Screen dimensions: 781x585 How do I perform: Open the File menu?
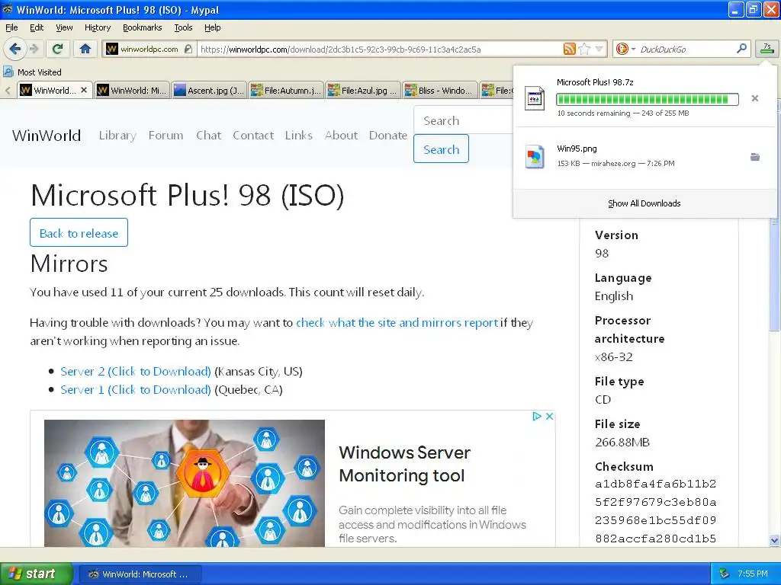coord(11,27)
